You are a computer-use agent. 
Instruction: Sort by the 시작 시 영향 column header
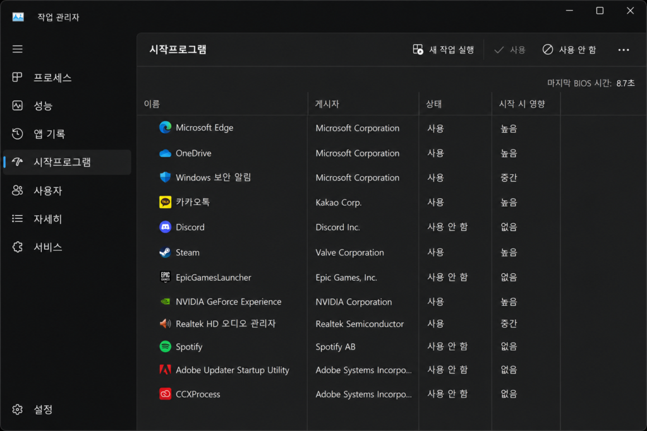(526, 104)
